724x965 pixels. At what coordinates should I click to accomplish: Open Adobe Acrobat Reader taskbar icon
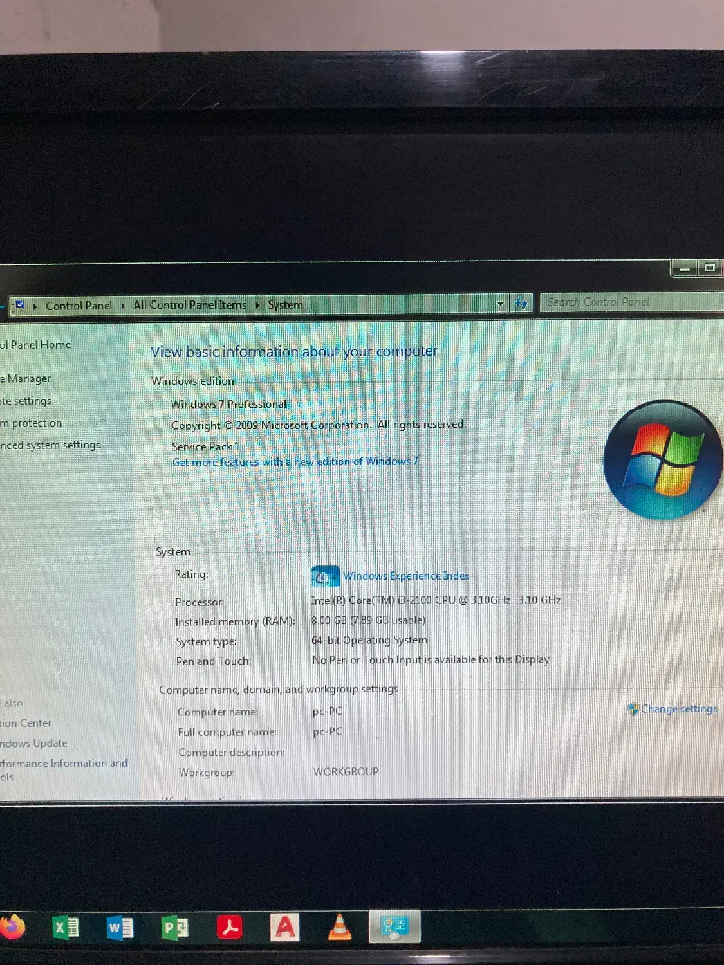click(x=230, y=928)
